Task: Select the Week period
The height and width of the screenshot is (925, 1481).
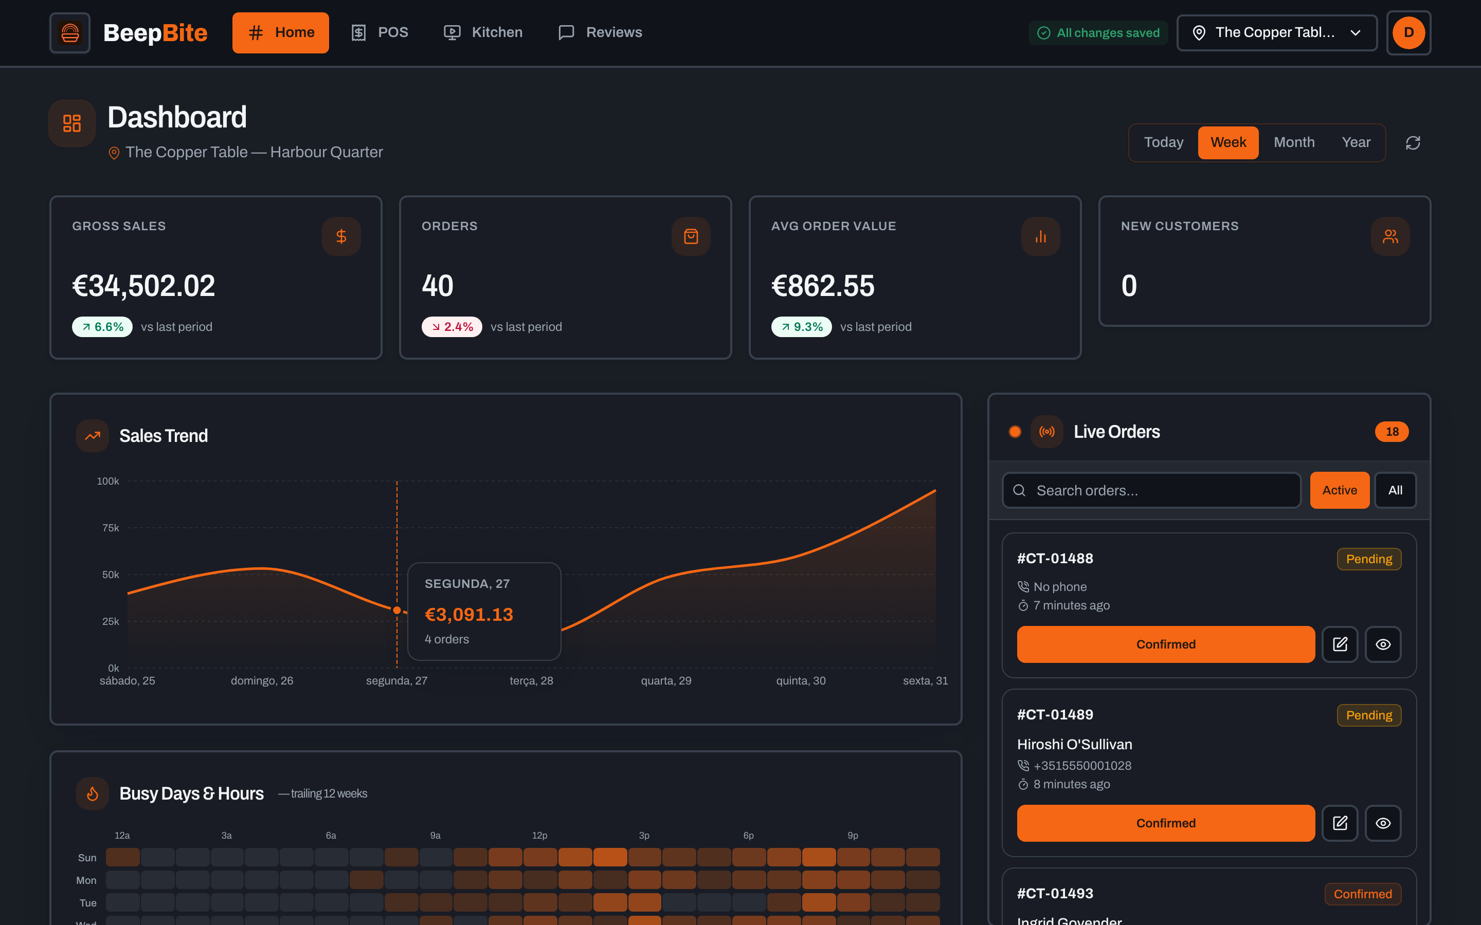Action: tap(1227, 142)
